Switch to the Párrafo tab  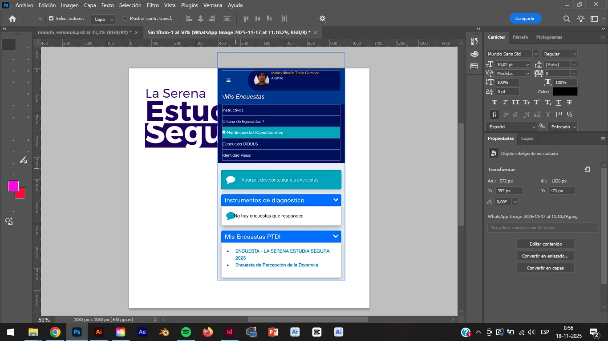point(520,37)
